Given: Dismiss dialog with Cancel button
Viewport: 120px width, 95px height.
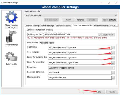Looking at the screenshot, I should pyautogui.click(x=112, y=92).
